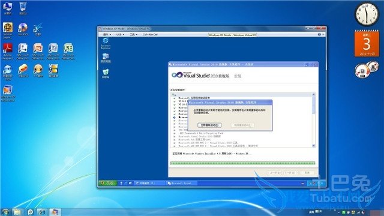
Task: Select the Microsoft Visual taskbar item in XP
Action: click(x=181, y=183)
